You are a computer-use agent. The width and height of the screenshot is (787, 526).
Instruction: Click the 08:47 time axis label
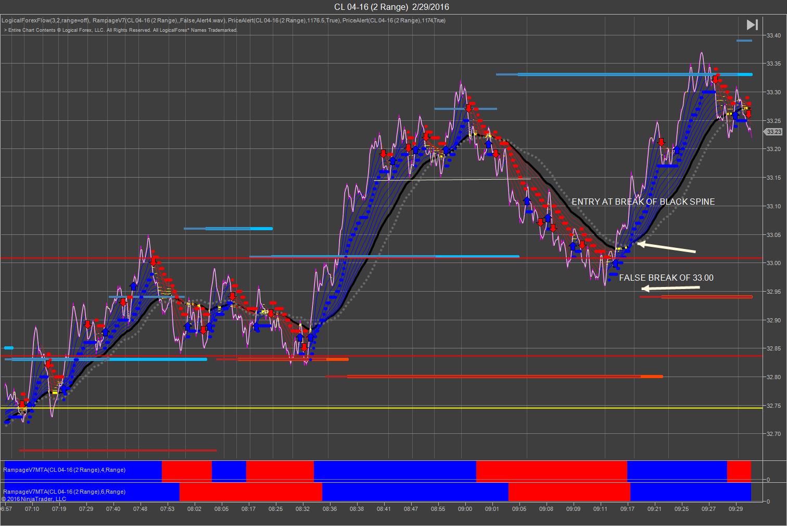pyautogui.click(x=411, y=509)
